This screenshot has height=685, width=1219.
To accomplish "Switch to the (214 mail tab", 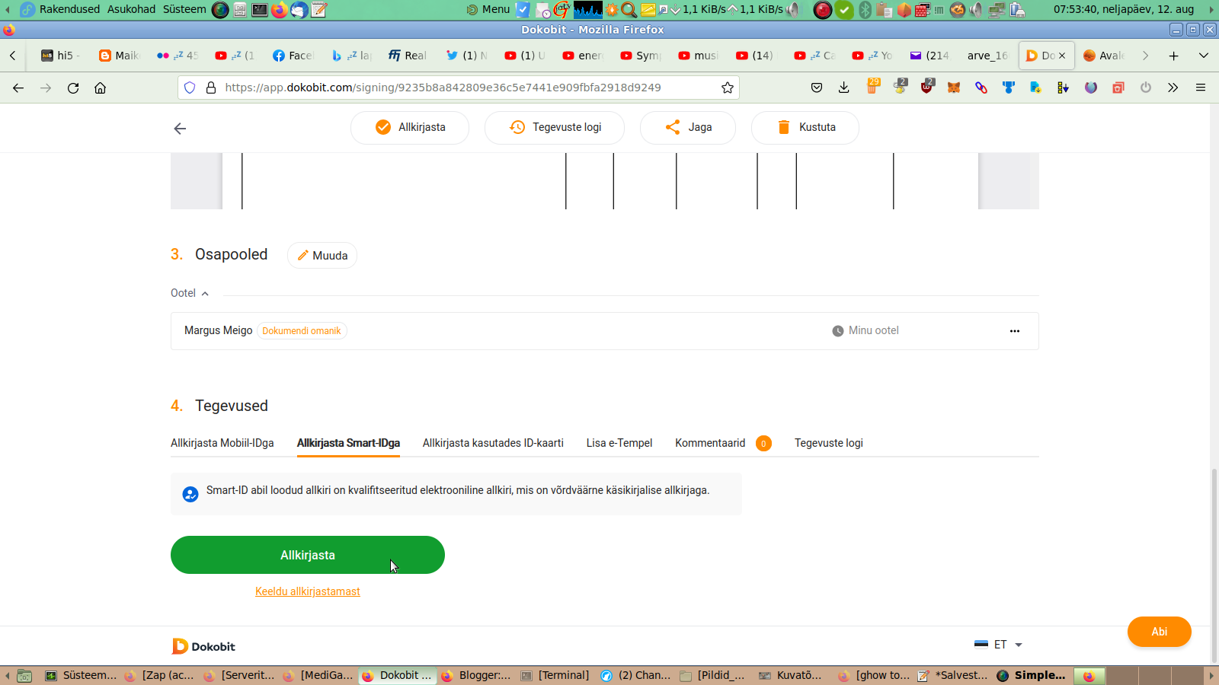I will [x=930, y=56].
